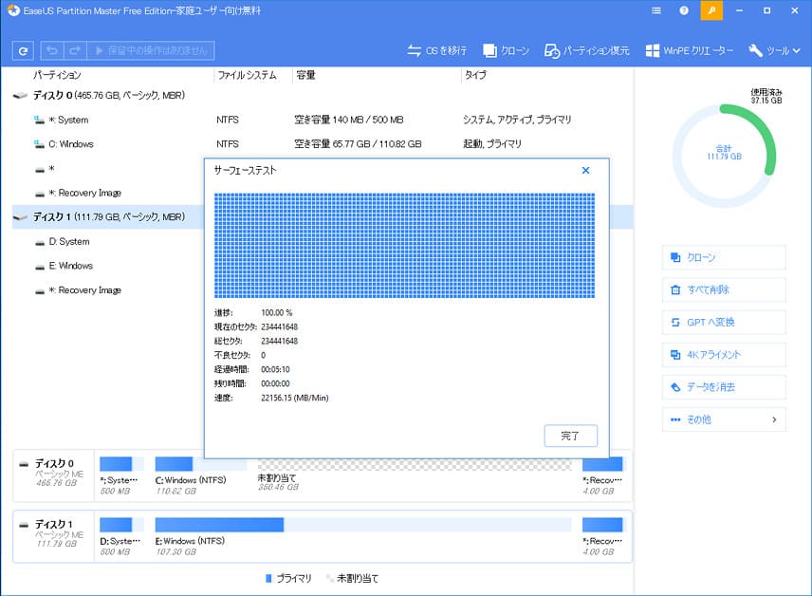Open help via the question mark icon
The width and height of the screenshot is (812, 596).
(684, 10)
